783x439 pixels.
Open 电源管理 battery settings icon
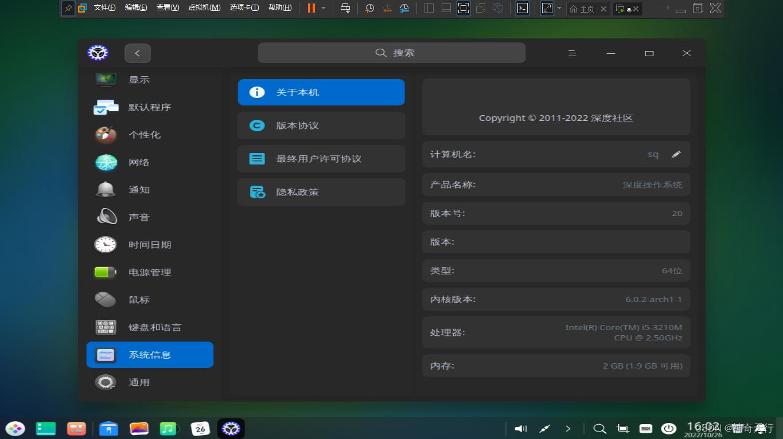(106, 272)
